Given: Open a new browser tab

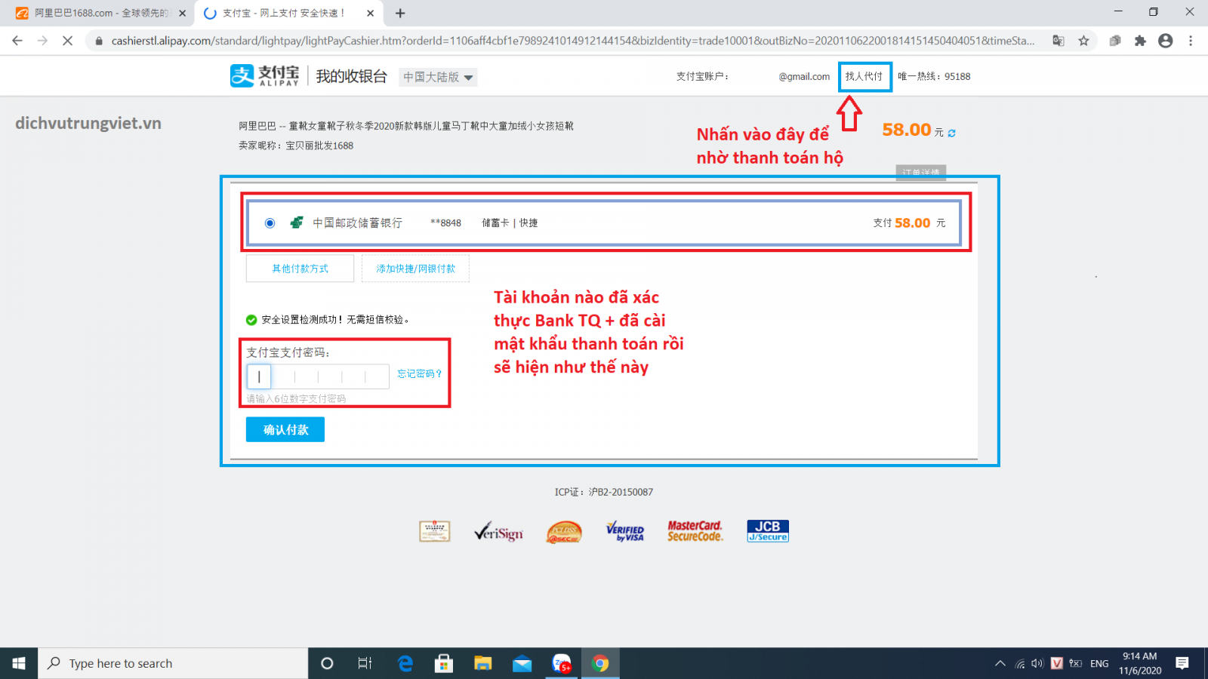Looking at the screenshot, I should click(400, 13).
